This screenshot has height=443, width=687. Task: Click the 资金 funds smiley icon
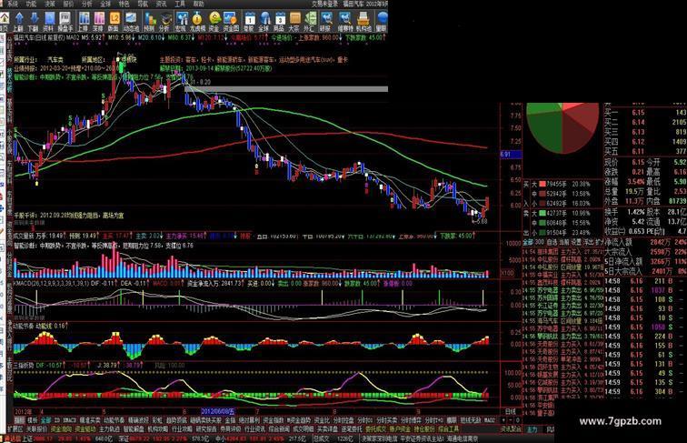(x=214, y=21)
